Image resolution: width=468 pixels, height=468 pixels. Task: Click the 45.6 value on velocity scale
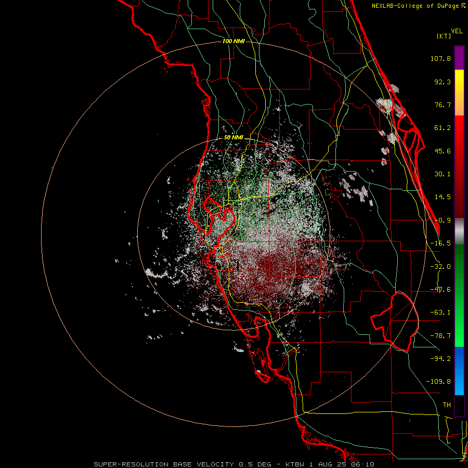pos(443,151)
